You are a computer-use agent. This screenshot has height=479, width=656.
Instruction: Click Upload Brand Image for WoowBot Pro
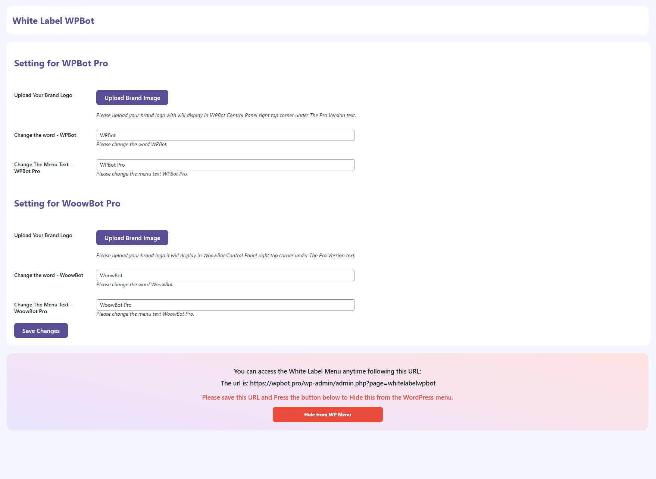pos(132,238)
